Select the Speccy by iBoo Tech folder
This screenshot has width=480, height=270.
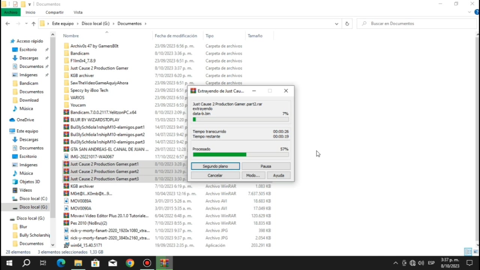coord(89,90)
